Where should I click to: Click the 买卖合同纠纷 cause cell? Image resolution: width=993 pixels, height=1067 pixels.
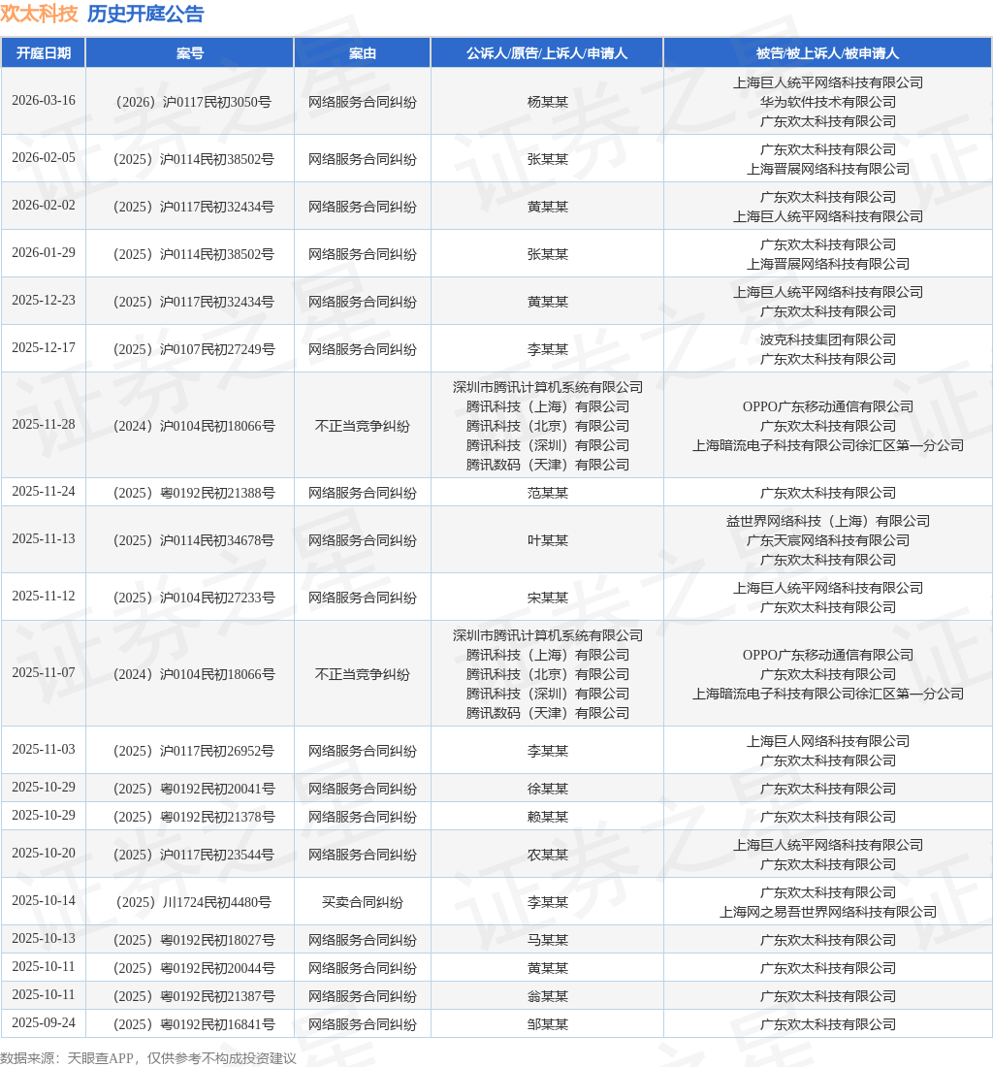tap(363, 902)
